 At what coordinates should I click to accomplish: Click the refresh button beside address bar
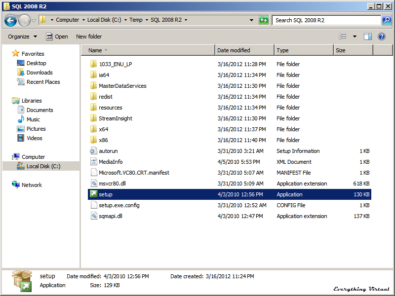tap(264, 20)
